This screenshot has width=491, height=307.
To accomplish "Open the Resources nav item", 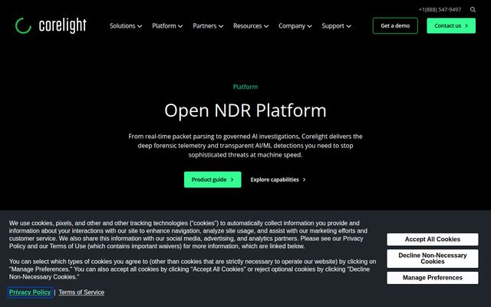I will click(x=247, y=26).
